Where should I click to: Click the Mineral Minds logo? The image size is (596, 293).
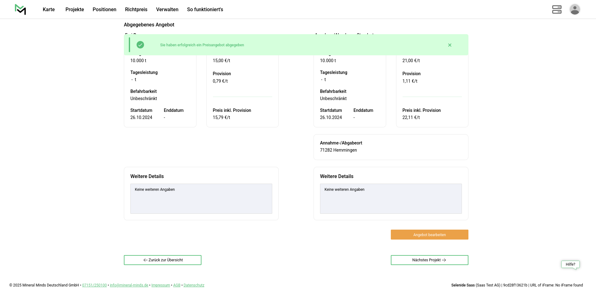[20, 9]
